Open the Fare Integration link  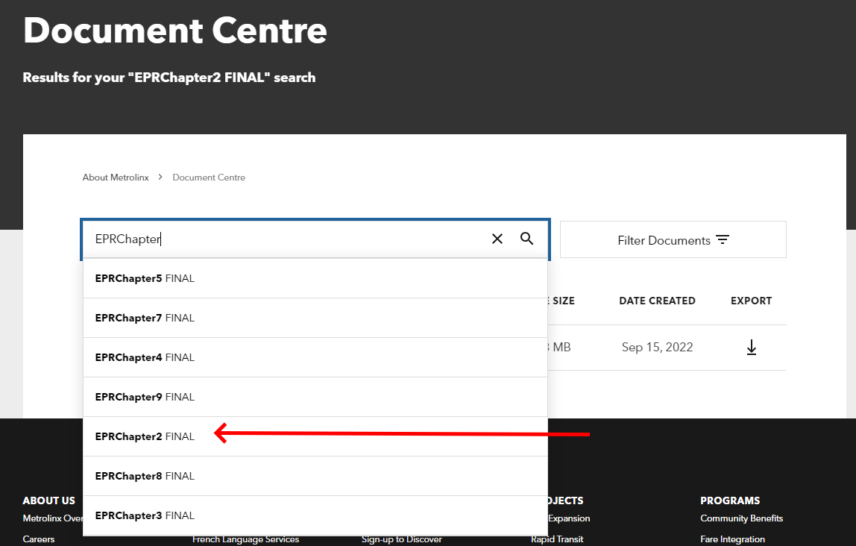tap(732, 539)
